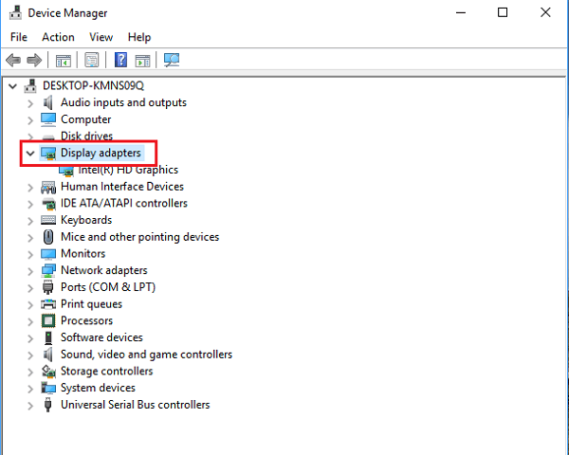
Task: Click the Properties toolbar icon
Action: [x=92, y=61]
